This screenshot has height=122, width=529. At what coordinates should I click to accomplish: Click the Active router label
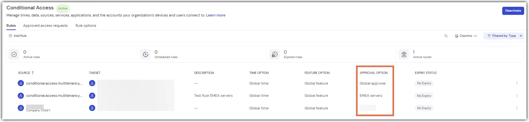tap(422, 57)
